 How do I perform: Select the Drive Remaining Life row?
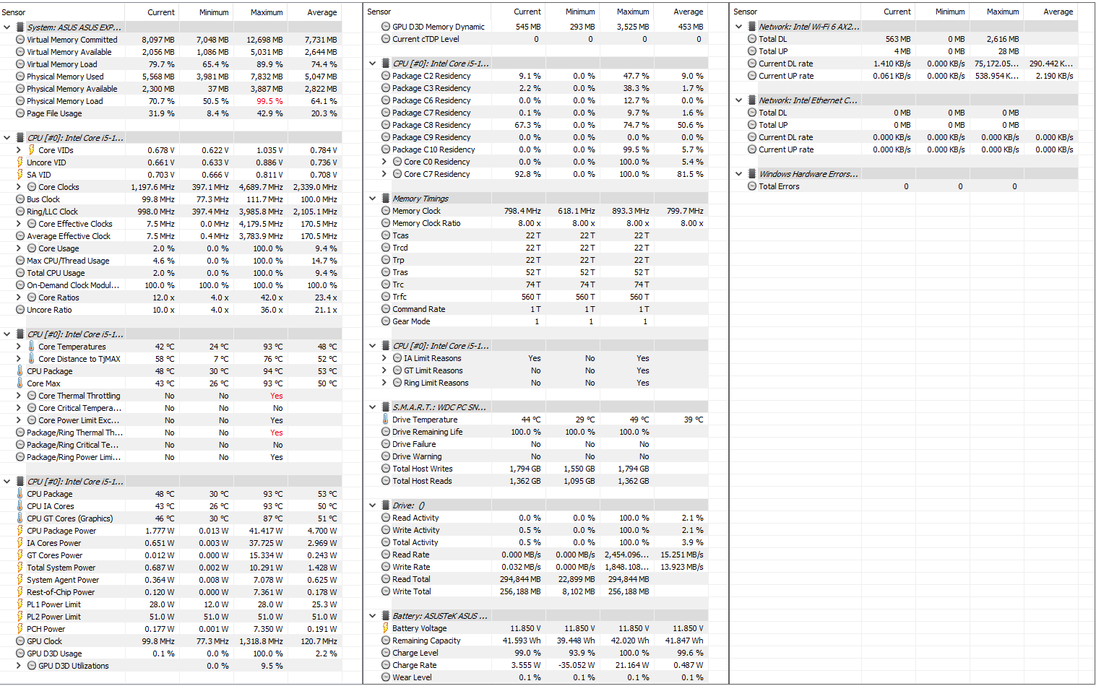point(537,432)
